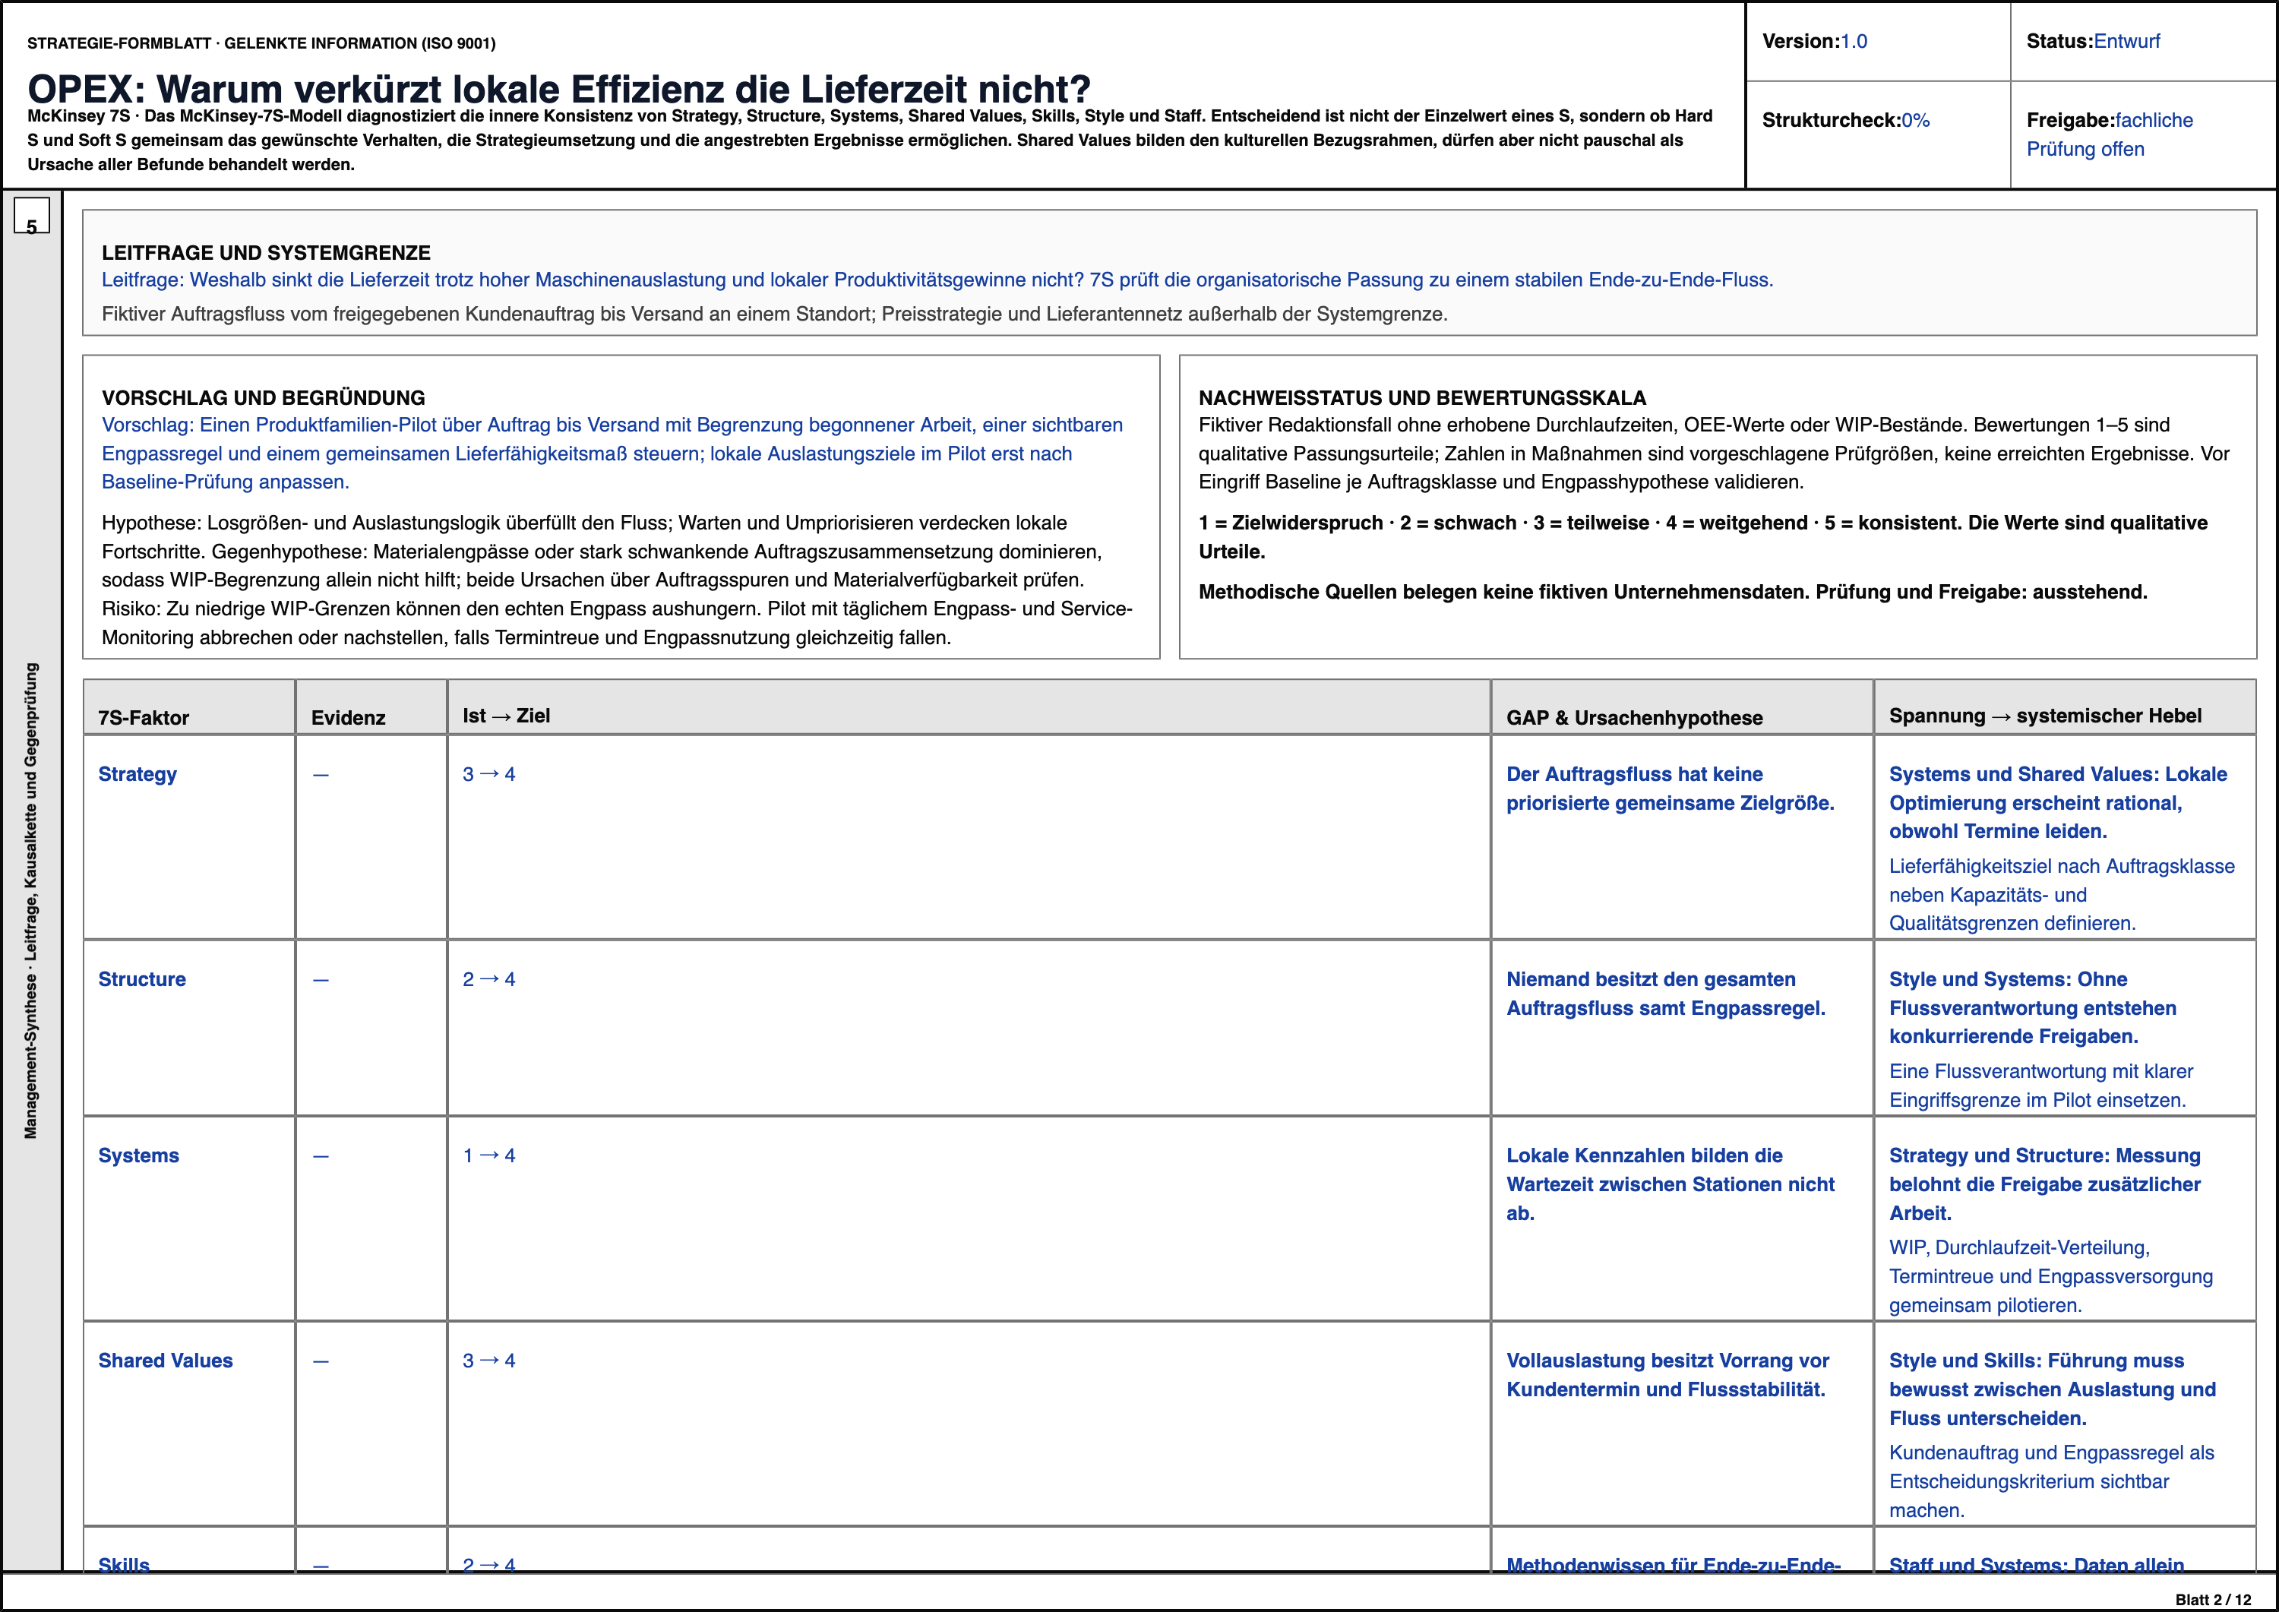Click the Strategy rating '3 → 4'
Screen dimensions: 2279x1612
(x=489, y=774)
